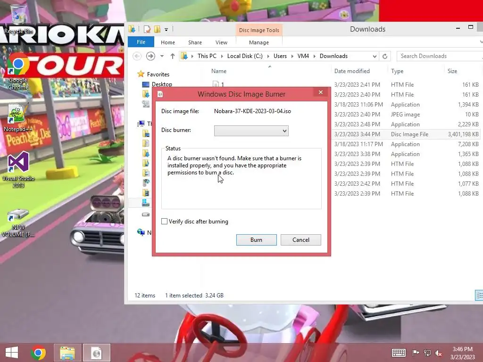Viewport: 483px width, 362px height.
Task: Sort by the Size column header
Action: tap(452, 71)
